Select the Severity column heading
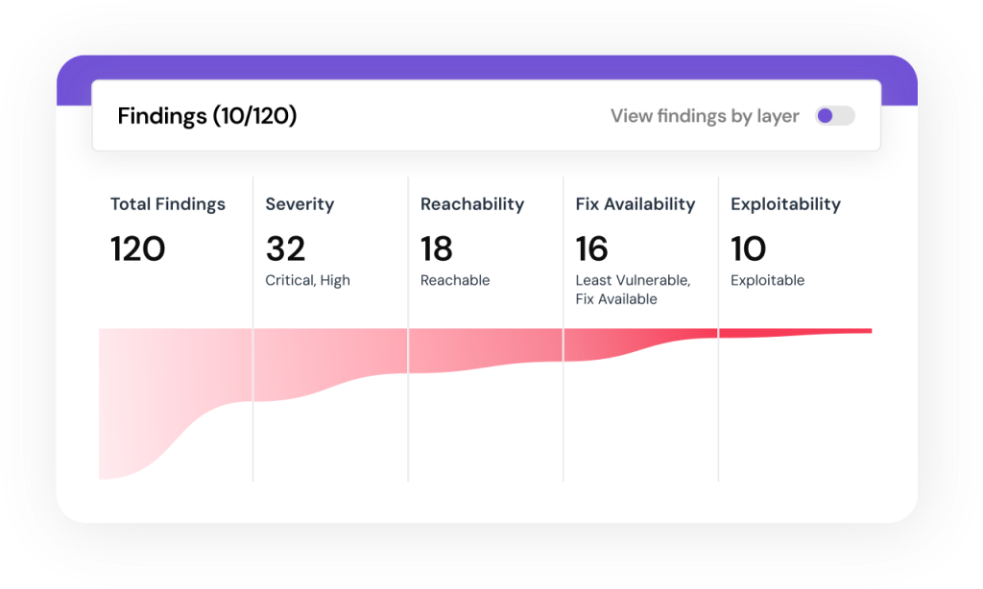983x589 pixels. coord(300,204)
